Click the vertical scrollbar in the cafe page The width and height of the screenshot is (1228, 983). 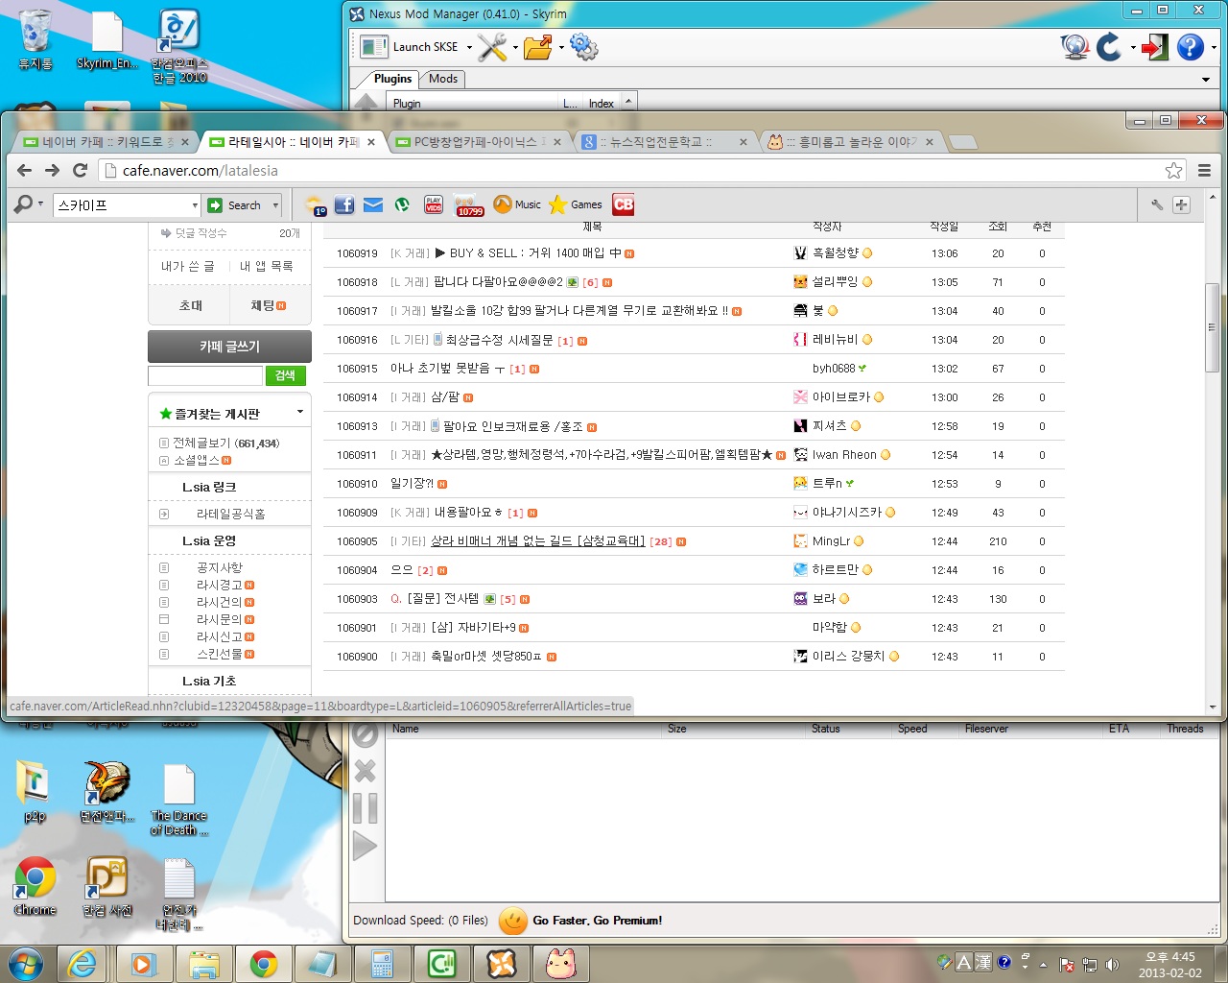pos(1213,327)
